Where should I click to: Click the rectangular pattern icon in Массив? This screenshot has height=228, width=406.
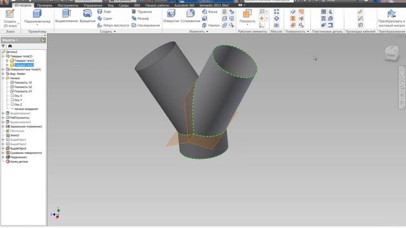click(x=277, y=11)
